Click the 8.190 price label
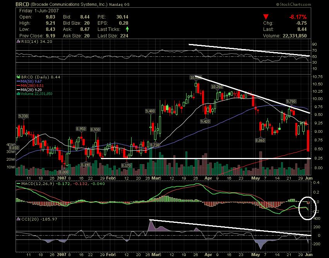This screenshot has height=258, width=329. coord(86,165)
